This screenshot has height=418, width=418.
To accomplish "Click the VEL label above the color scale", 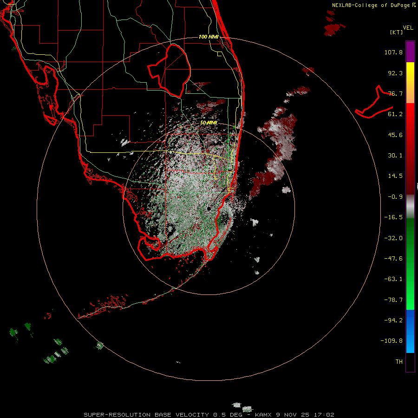I will tap(408, 28).
